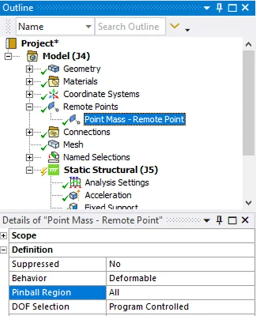Click the yellow filter chevron in Outline toolbar
The width and height of the screenshot is (256, 316).
175,26
